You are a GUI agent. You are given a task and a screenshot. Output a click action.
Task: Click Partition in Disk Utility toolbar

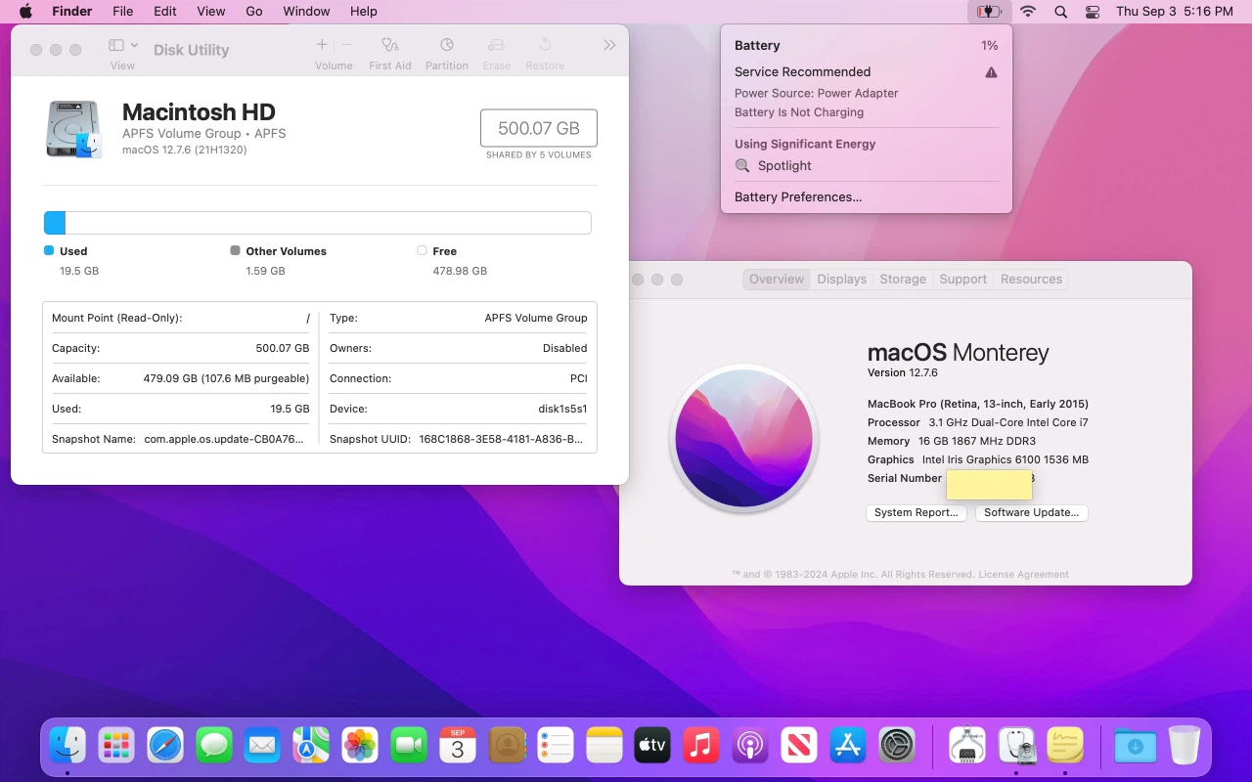point(447,54)
